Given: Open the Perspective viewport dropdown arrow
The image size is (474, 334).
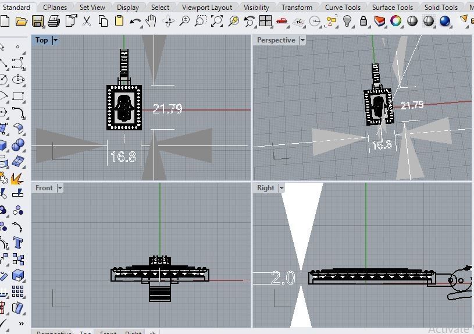Looking at the screenshot, I should point(302,40).
